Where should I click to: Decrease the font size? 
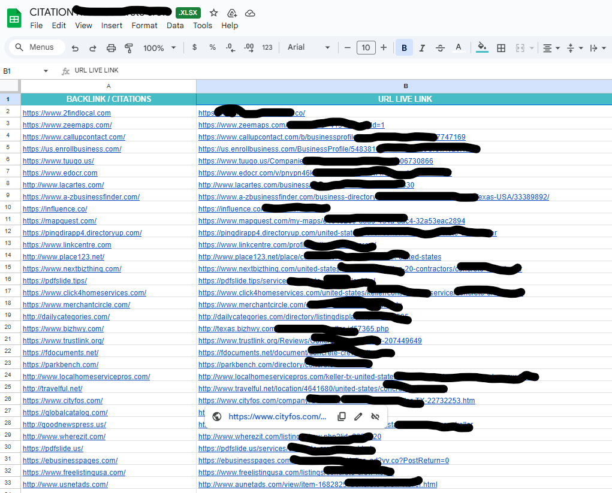point(348,47)
